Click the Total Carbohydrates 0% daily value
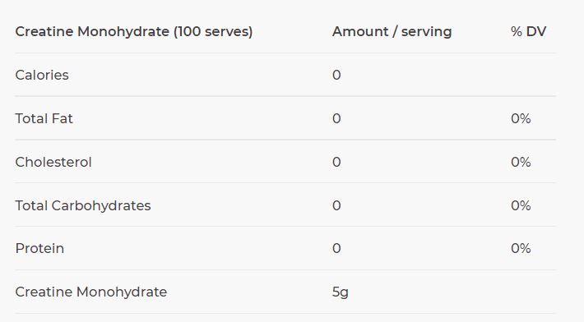 521,205
